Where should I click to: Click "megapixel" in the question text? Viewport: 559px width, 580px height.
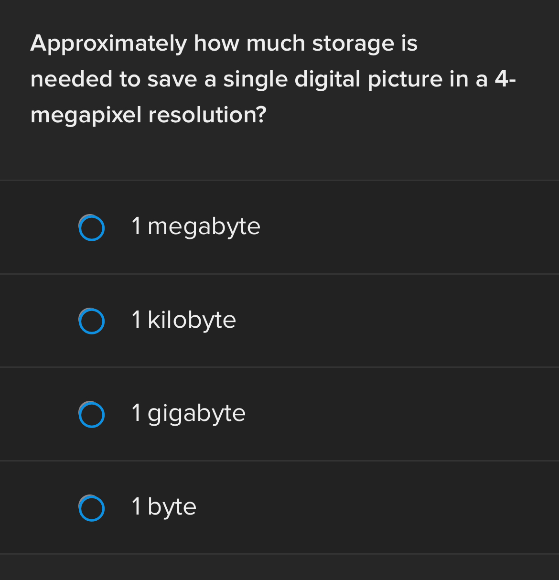[86, 115]
